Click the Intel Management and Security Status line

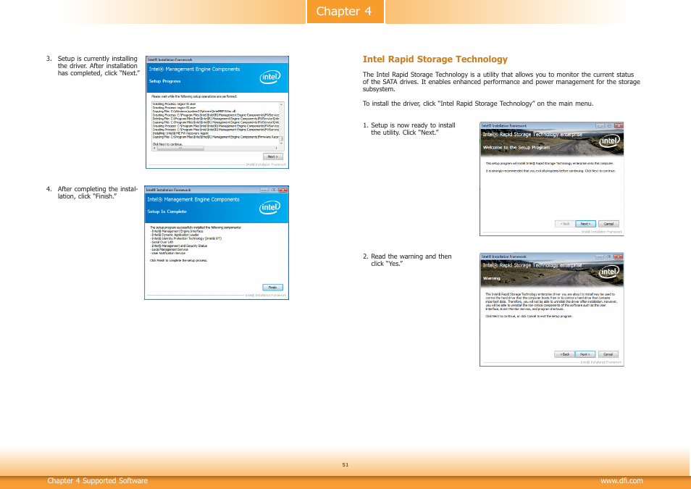178,246
